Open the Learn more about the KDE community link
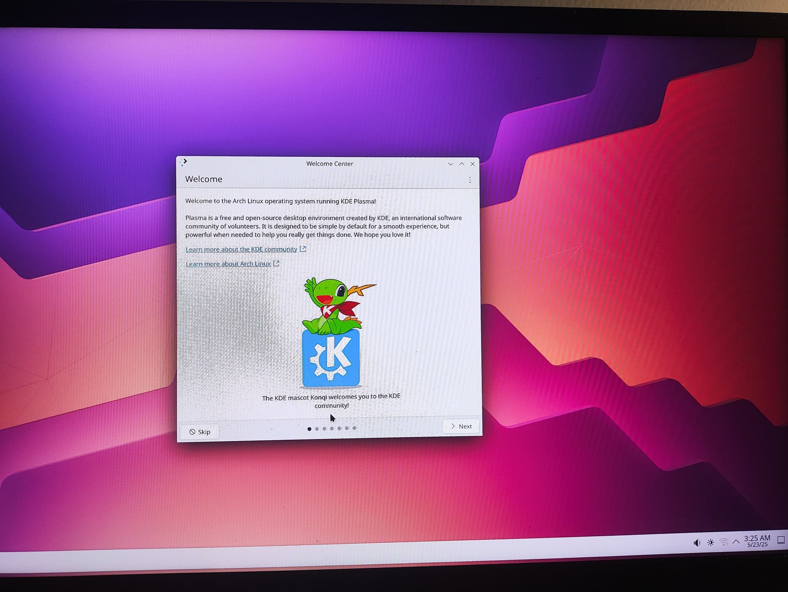This screenshot has width=788, height=592. click(241, 249)
